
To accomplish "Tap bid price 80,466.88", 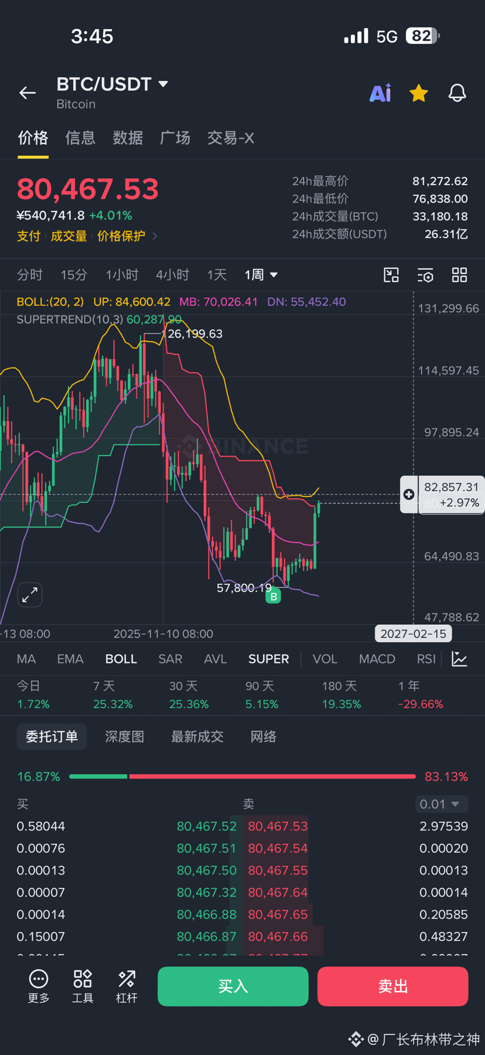I will click(207, 914).
